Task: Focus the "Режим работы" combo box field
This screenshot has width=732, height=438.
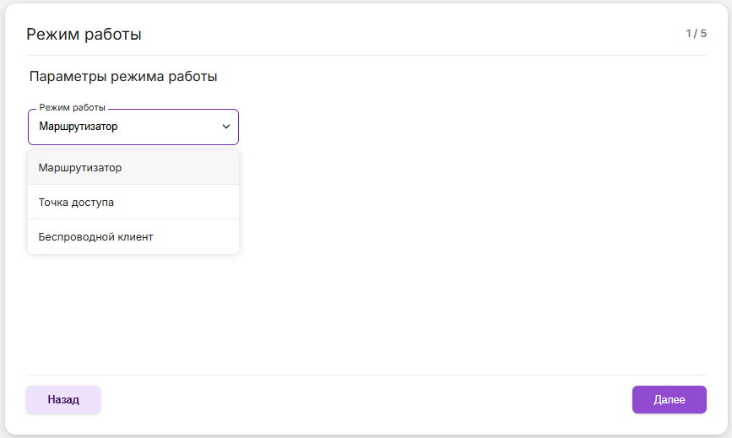Action: (x=127, y=127)
